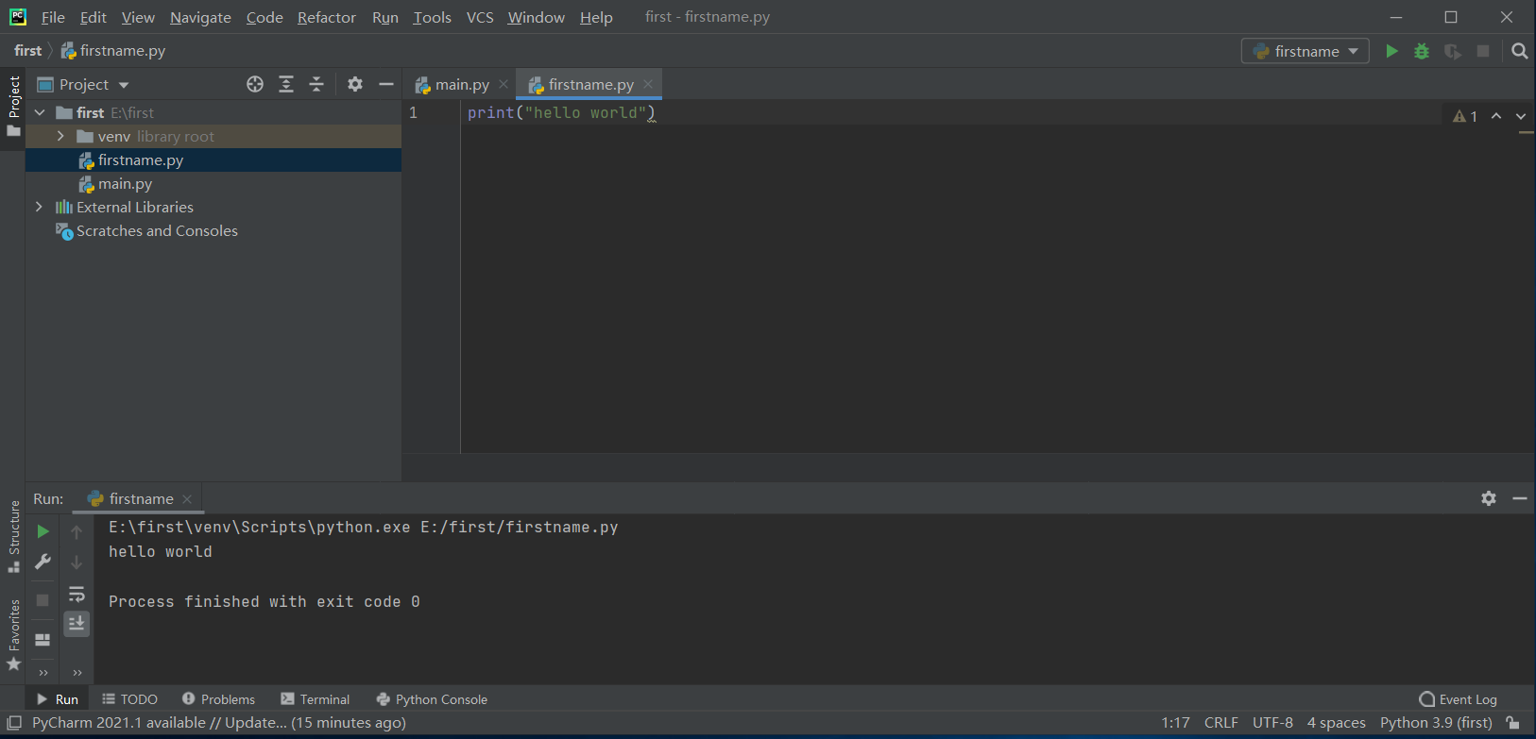1536x739 pixels.
Task: Hide the Run tool window
Action: coord(1519,498)
